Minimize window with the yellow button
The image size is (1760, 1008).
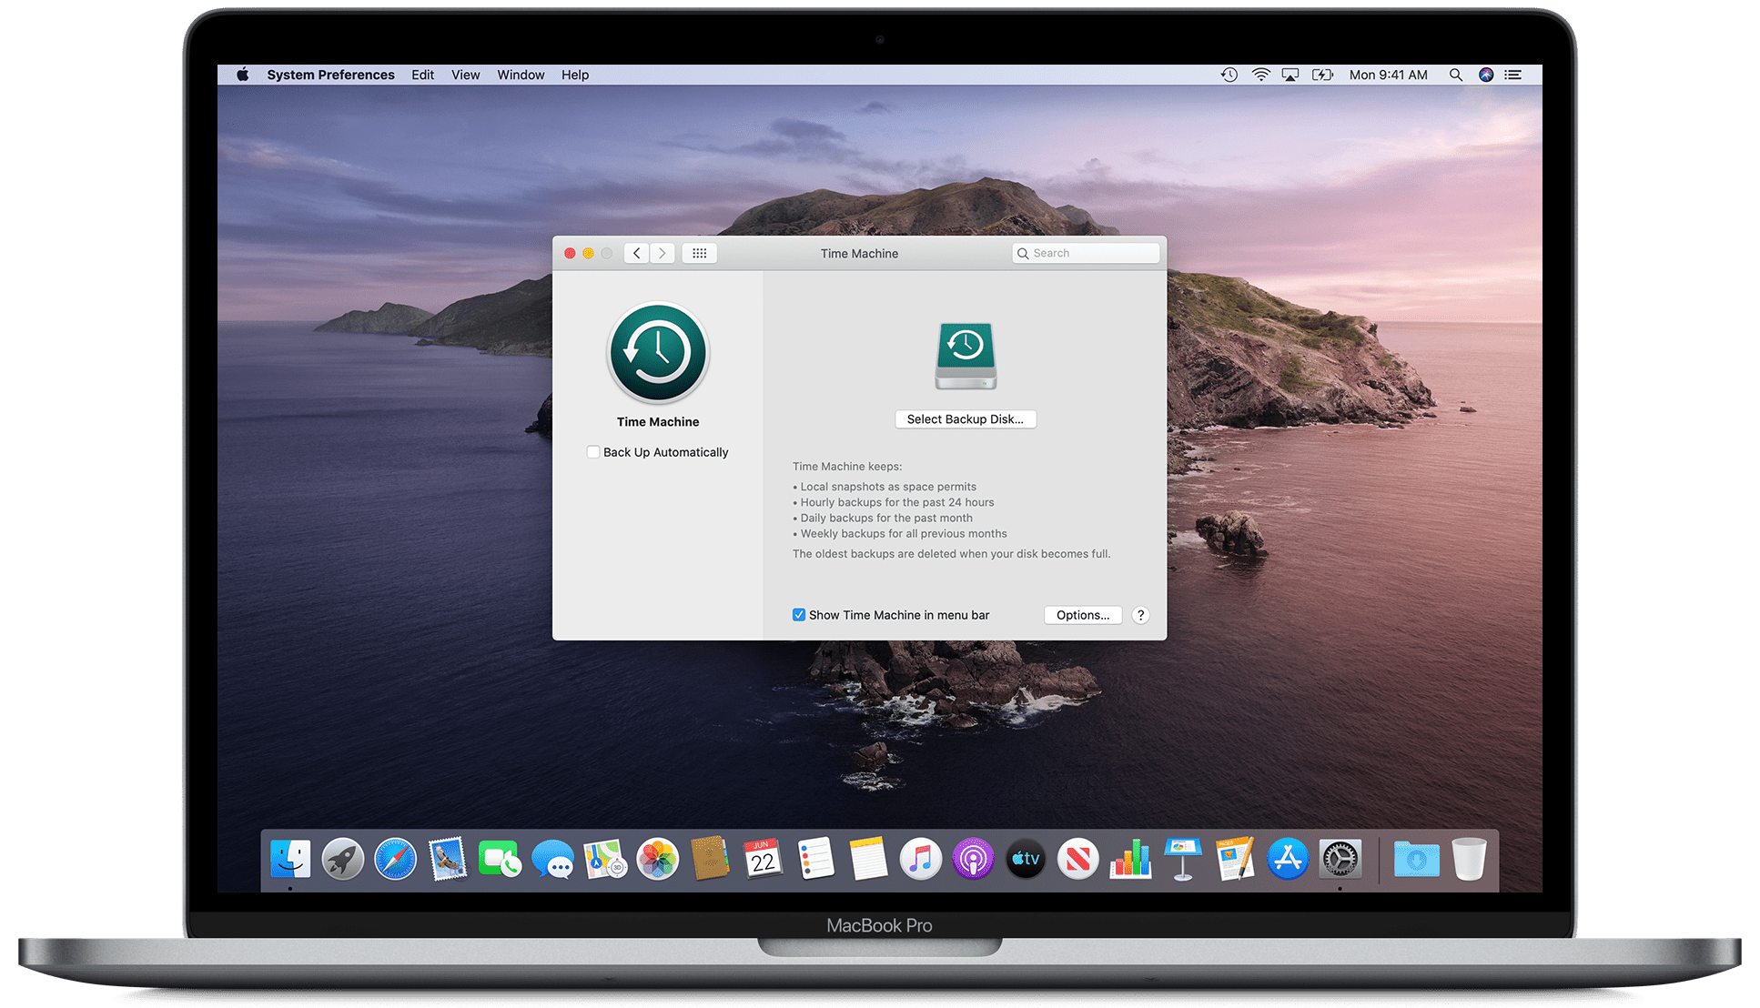pyautogui.click(x=588, y=253)
